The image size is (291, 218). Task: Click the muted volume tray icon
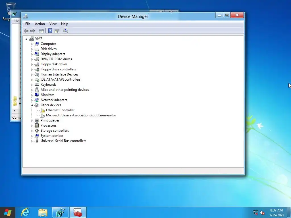click(x=262, y=213)
